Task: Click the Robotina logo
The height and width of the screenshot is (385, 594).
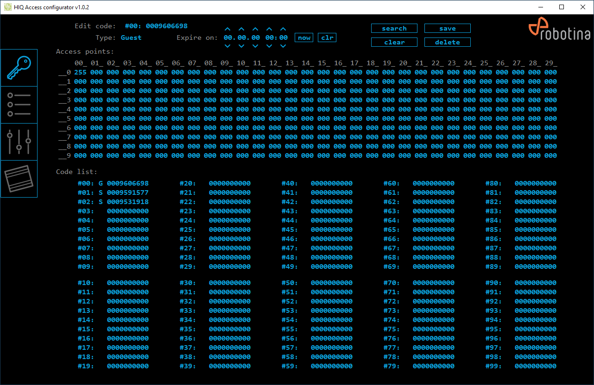Action: [559, 31]
